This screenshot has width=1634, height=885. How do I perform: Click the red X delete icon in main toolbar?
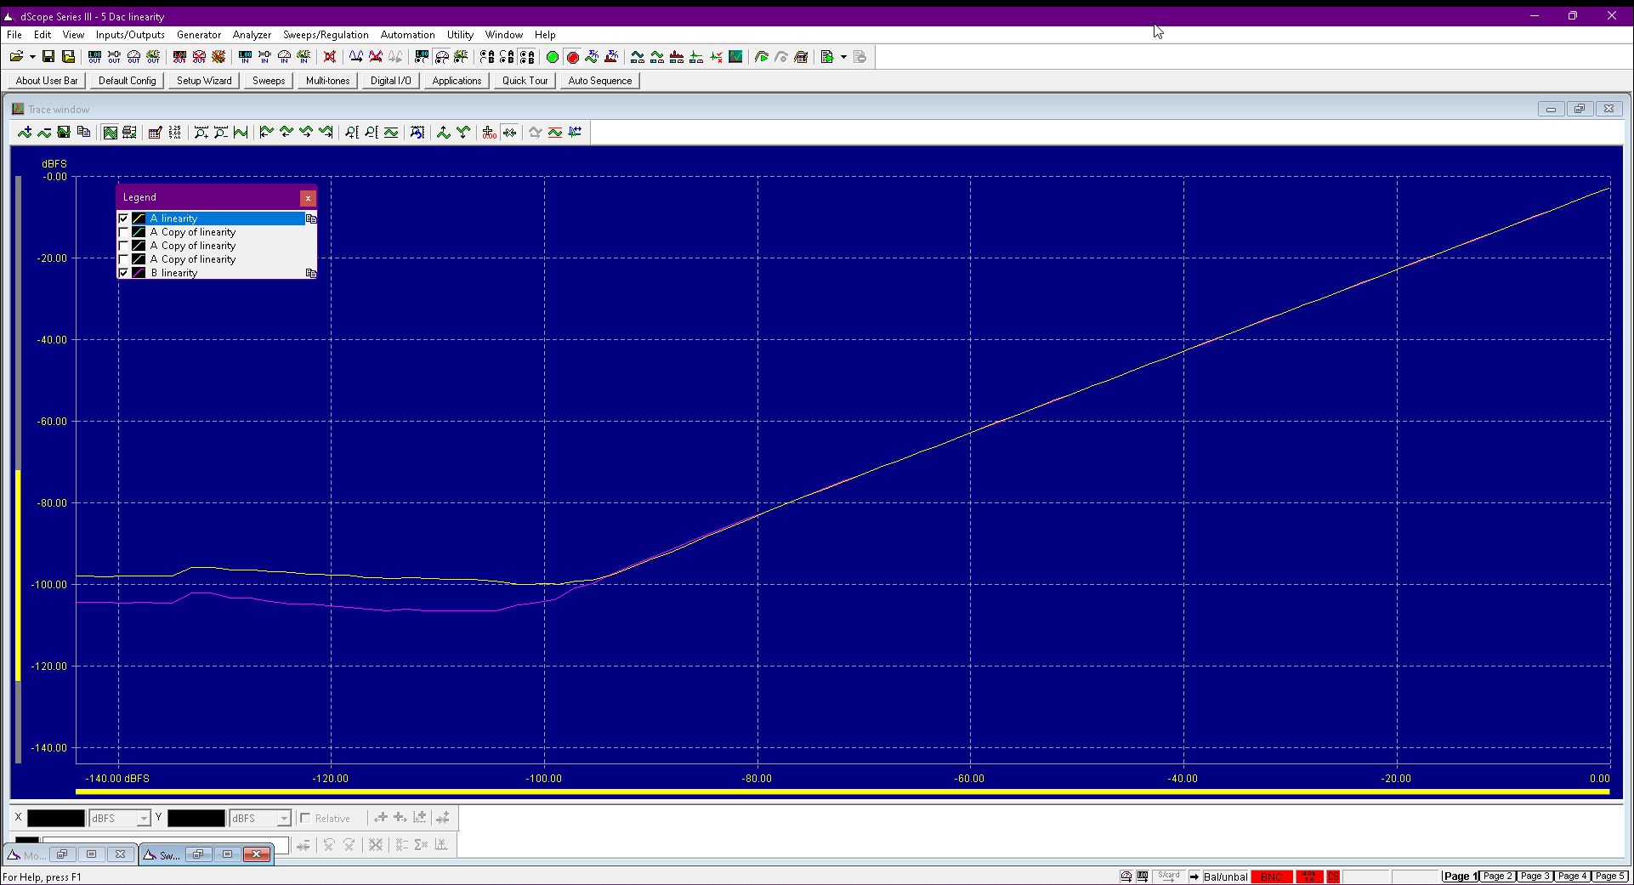pos(330,57)
